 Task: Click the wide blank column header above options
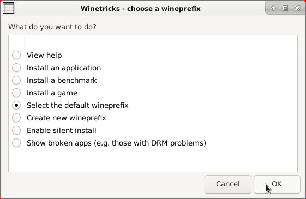(x=160, y=42)
